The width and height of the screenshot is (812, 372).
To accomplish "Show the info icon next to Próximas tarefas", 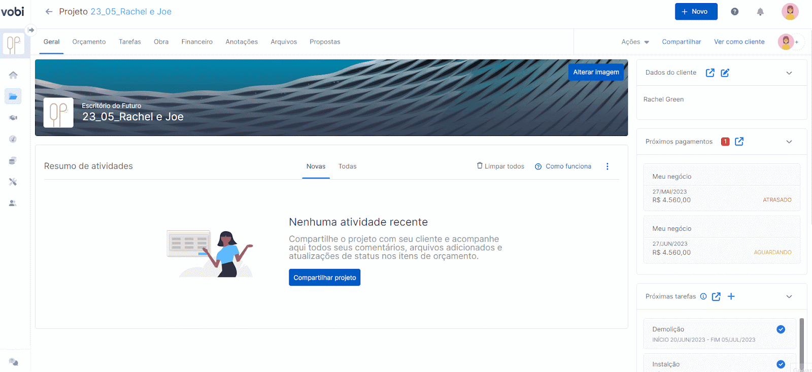I will coord(703,296).
